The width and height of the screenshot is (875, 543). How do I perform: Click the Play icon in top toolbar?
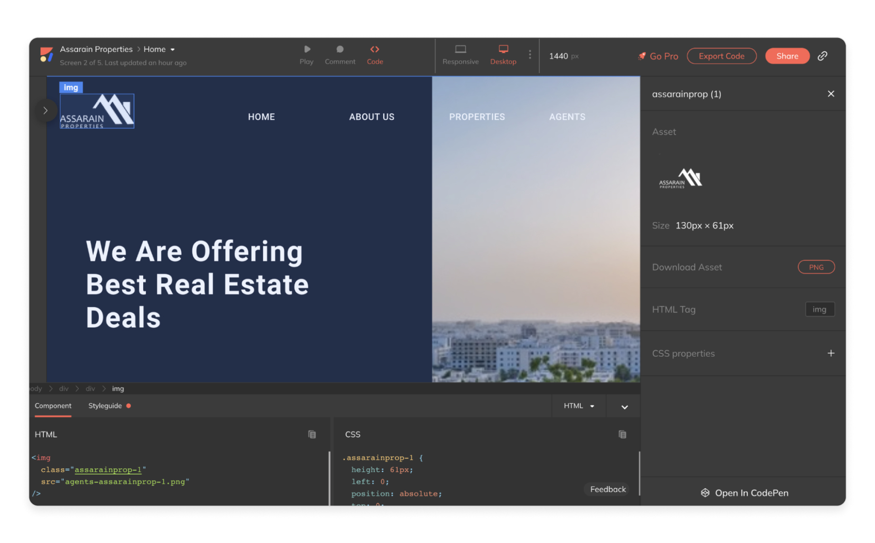coord(307,49)
